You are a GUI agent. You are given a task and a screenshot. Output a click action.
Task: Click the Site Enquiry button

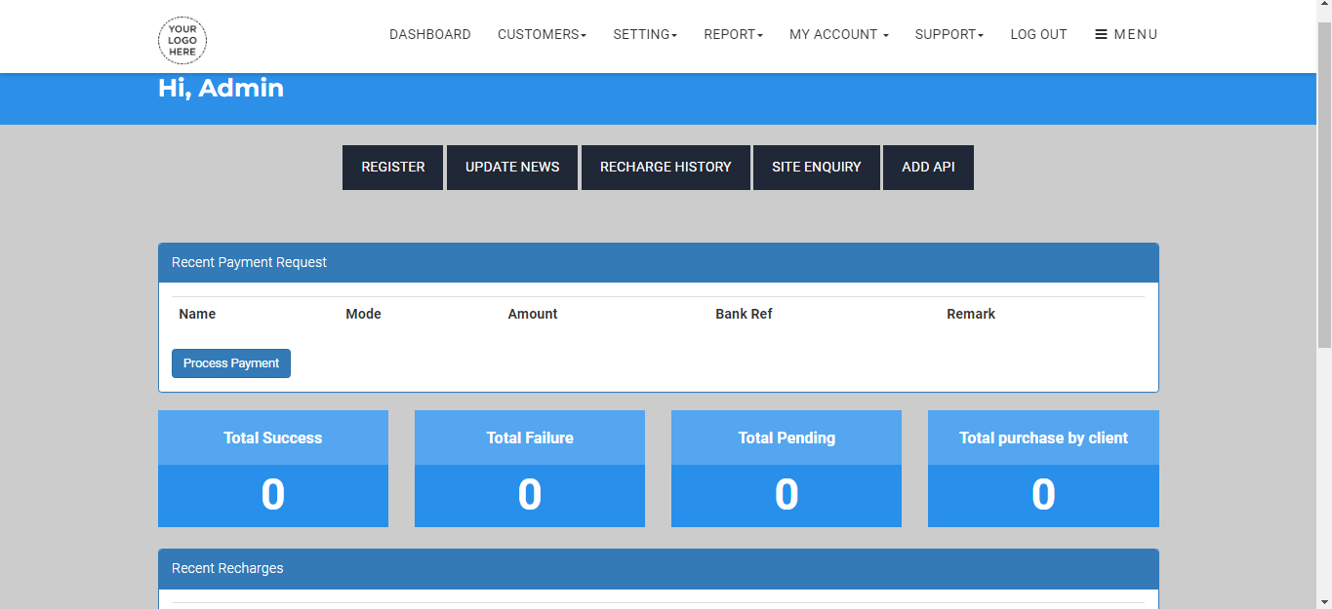tap(816, 167)
